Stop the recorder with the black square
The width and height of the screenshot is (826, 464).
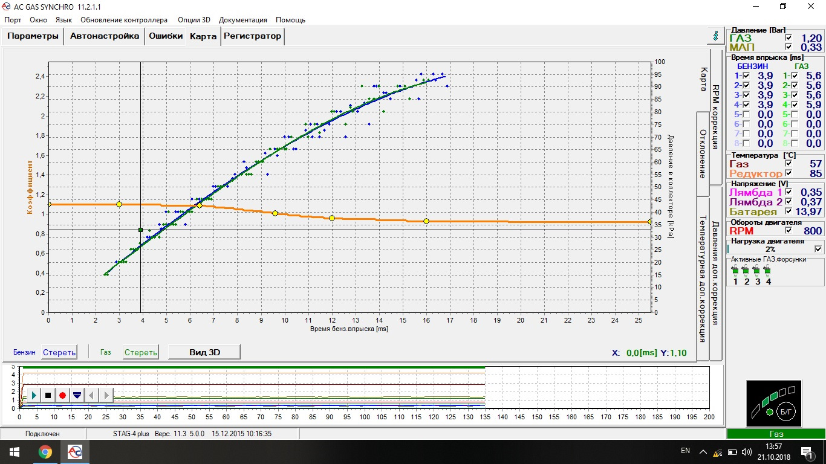point(48,395)
